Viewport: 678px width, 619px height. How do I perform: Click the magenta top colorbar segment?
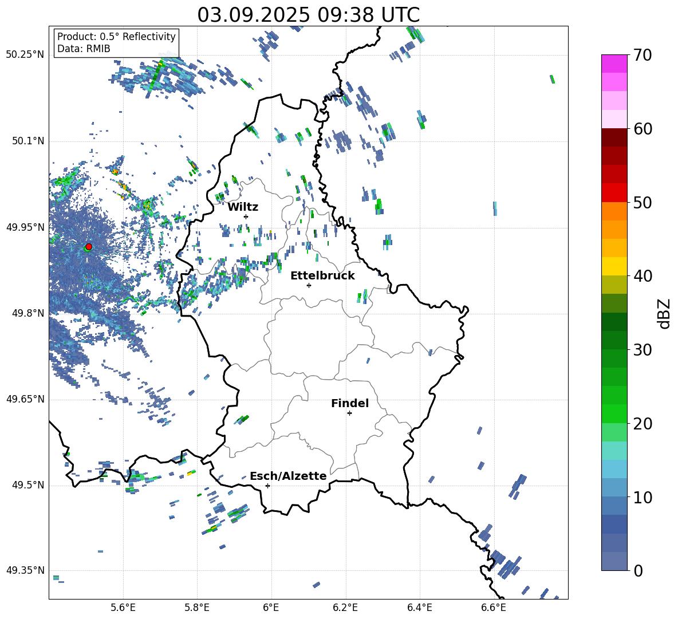[x=614, y=64]
